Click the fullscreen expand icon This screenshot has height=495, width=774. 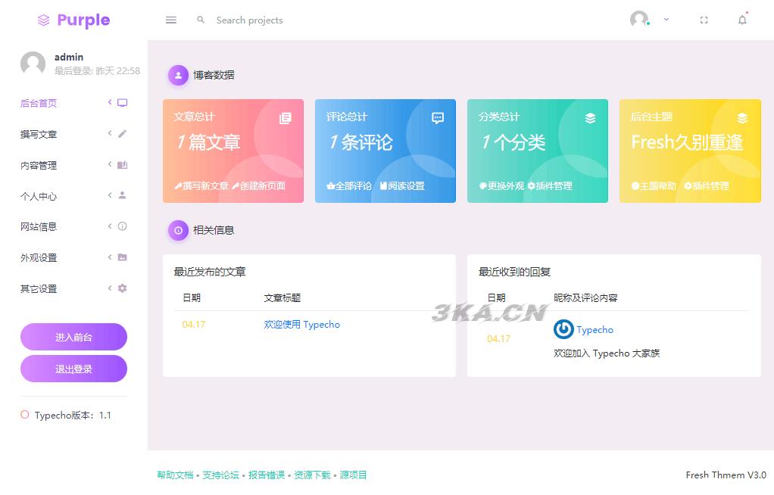click(x=704, y=20)
